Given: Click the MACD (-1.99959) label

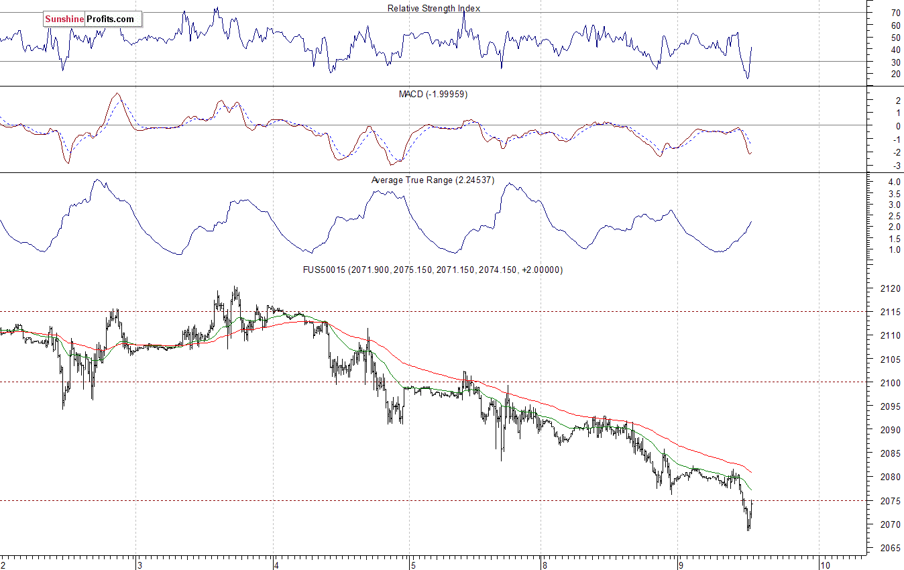Looking at the screenshot, I should (433, 94).
